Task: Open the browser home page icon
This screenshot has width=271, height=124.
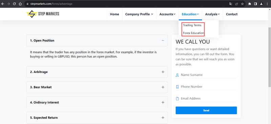Action: click(20, 4)
